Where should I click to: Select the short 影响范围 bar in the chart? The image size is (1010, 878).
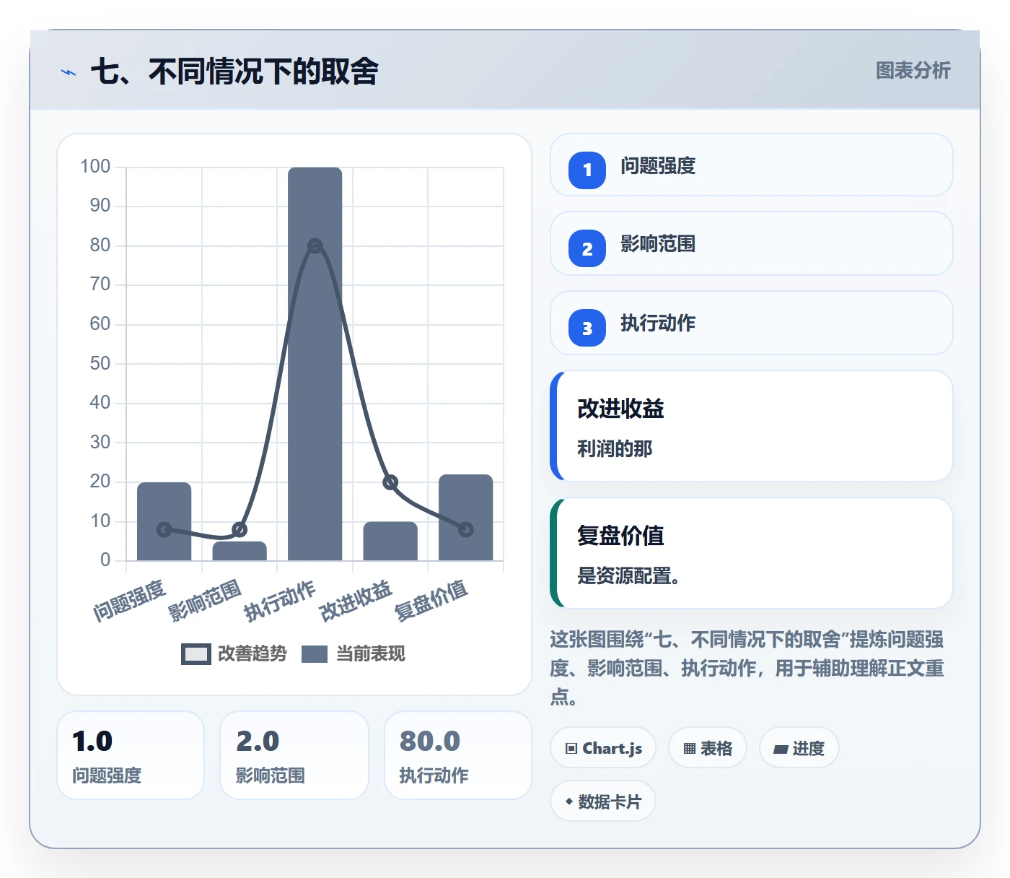click(240, 551)
